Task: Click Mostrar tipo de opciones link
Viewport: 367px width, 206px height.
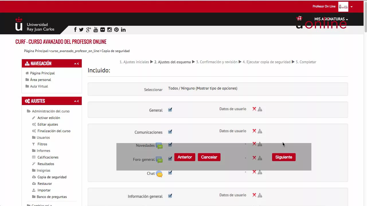Action: (x=216, y=88)
